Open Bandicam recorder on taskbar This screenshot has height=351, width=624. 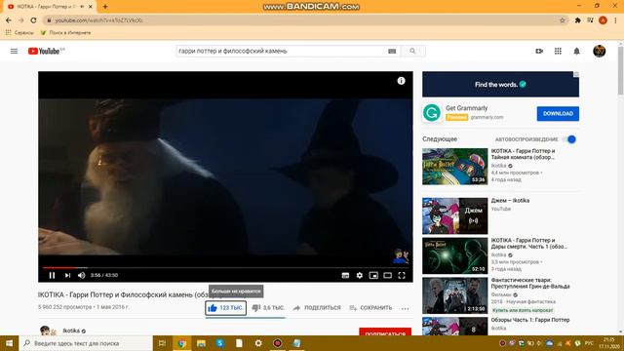pyautogui.click(x=277, y=343)
